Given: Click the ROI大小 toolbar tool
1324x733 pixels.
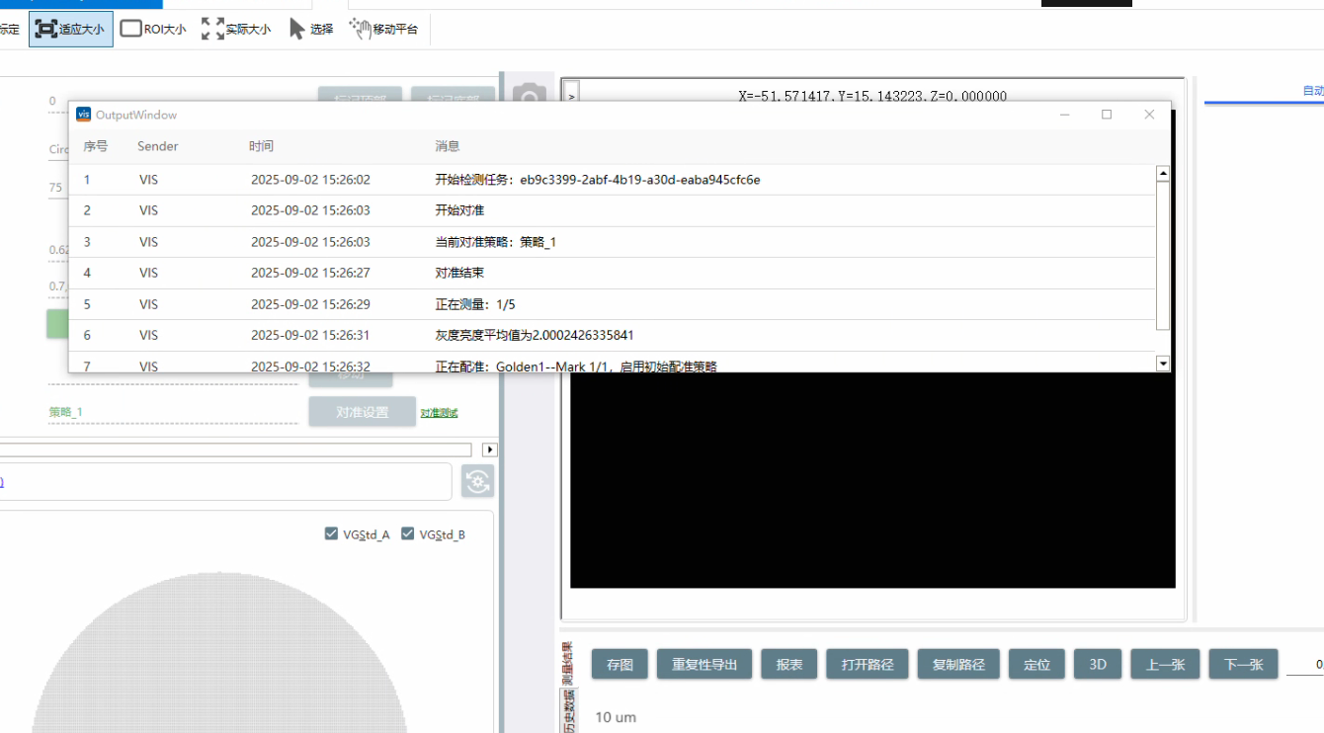Looking at the screenshot, I should [x=153, y=30].
